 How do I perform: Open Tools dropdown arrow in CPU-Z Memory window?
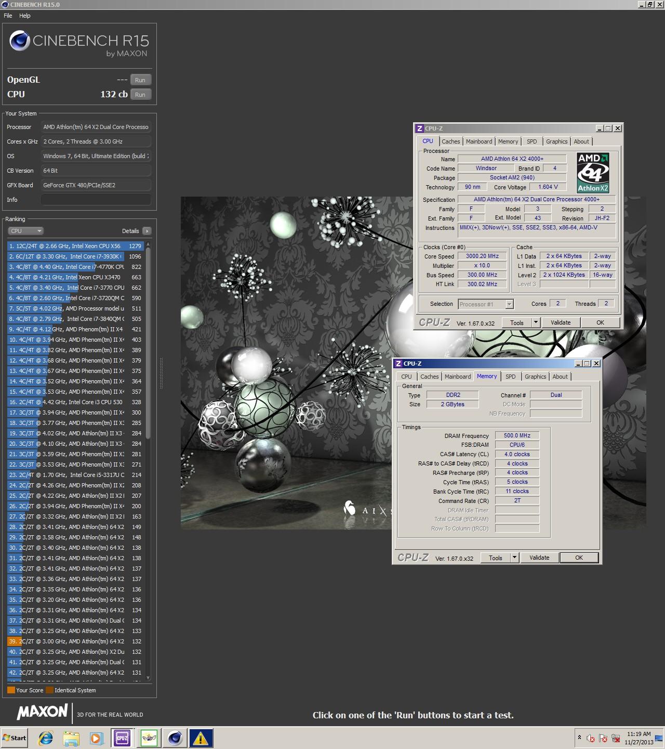(x=515, y=558)
